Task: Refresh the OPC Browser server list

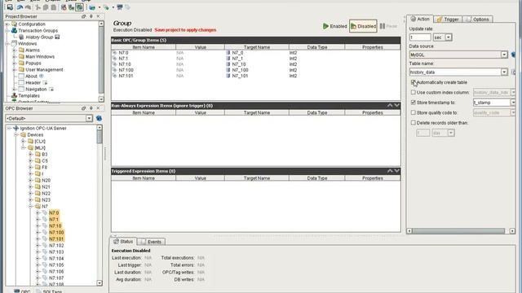Action: (99, 118)
